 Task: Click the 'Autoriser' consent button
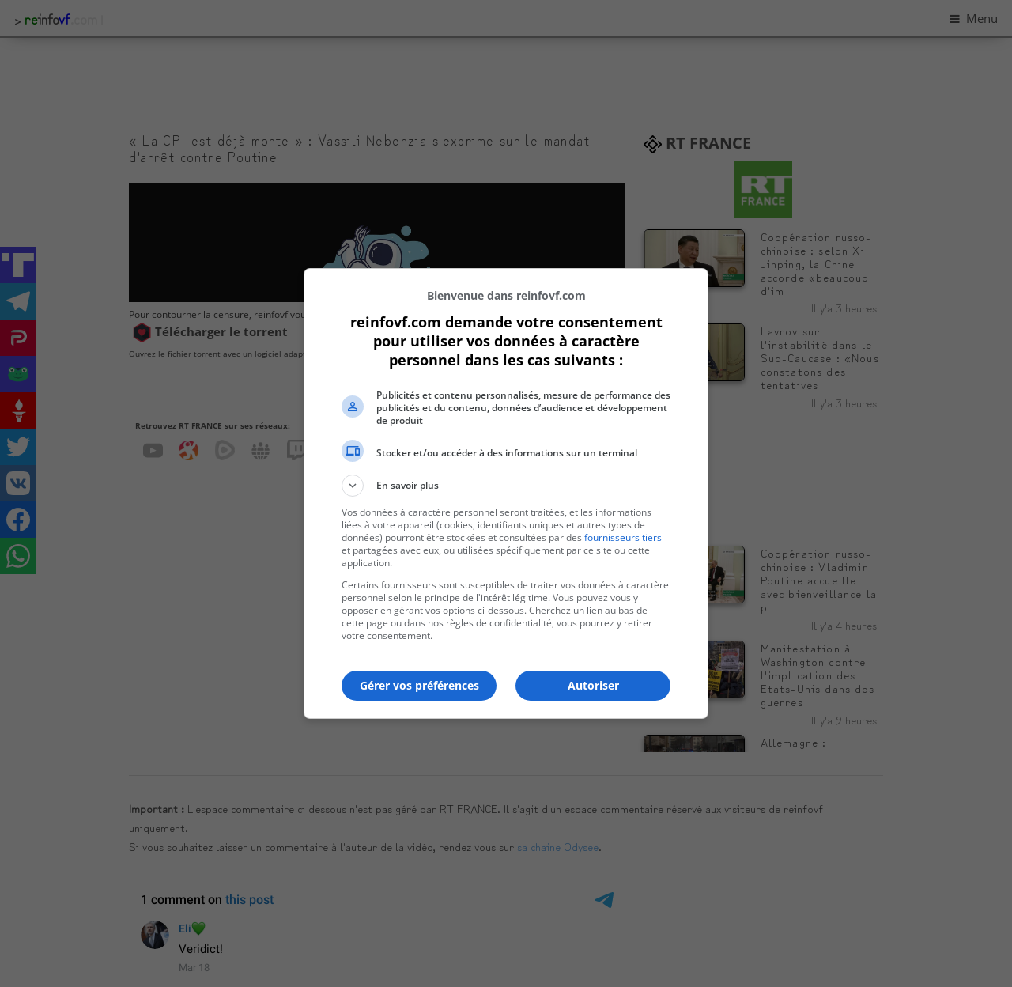tap(592, 686)
